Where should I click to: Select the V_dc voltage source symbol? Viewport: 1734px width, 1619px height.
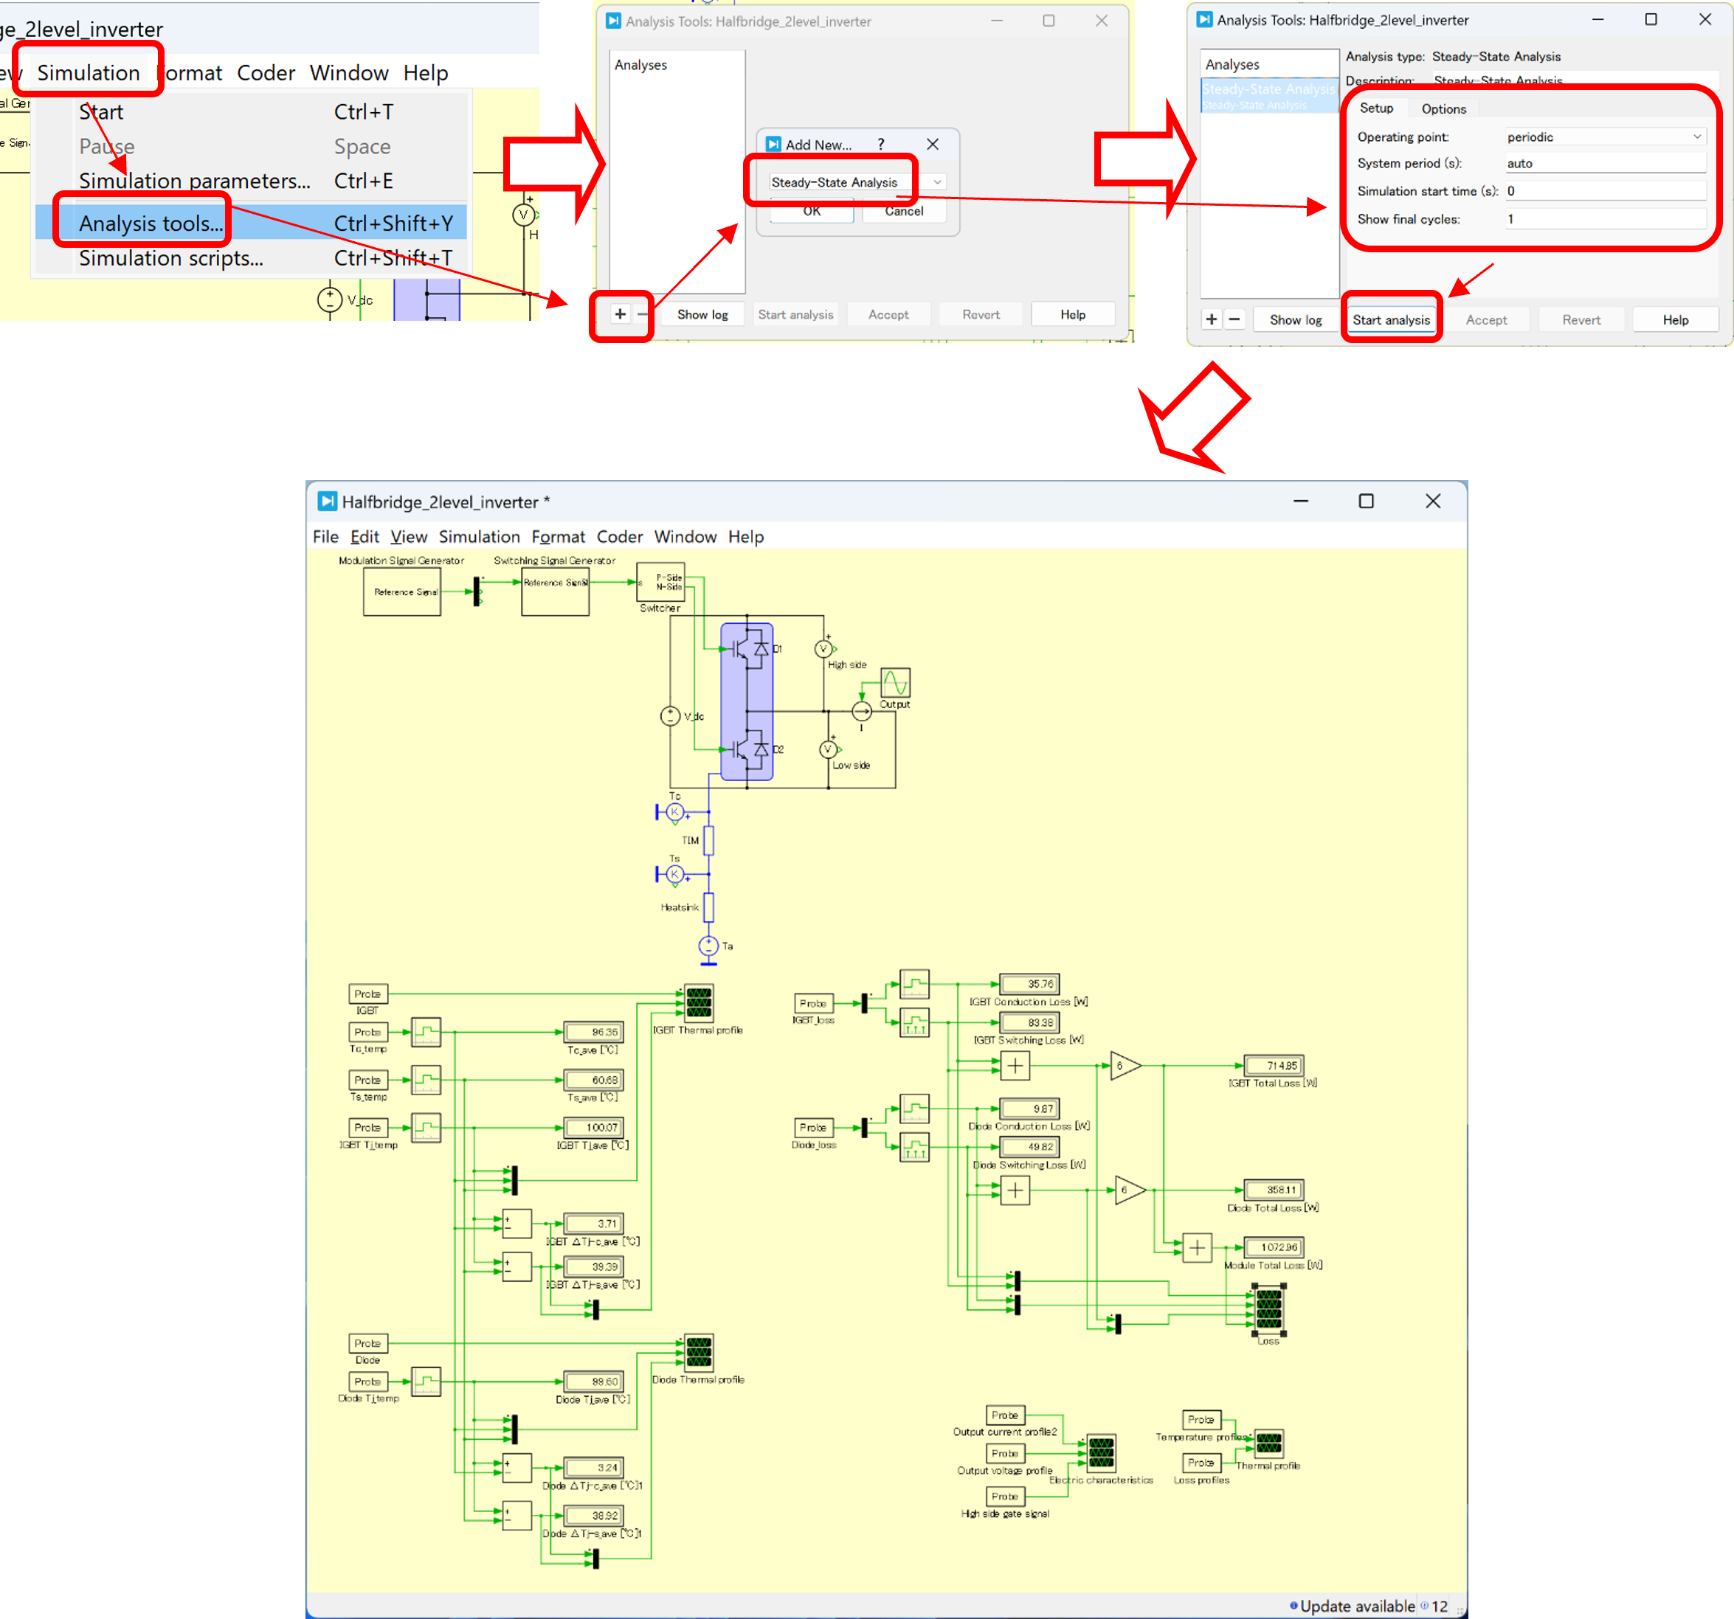click(x=670, y=717)
